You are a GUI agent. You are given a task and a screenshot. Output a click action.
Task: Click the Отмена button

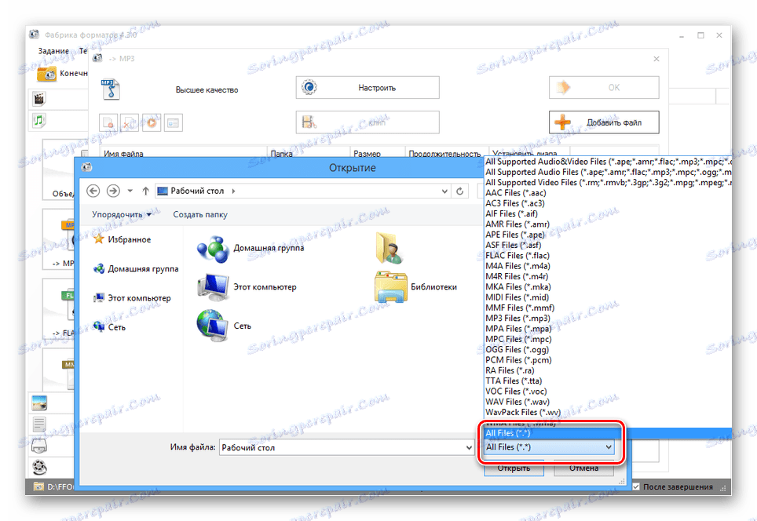(x=583, y=468)
